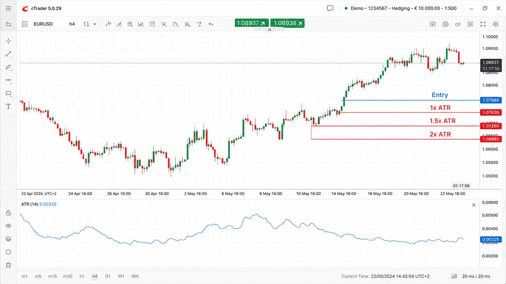Switch to the m1 timeframe tab
The width and height of the screenshot is (506, 284).
point(25,277)
